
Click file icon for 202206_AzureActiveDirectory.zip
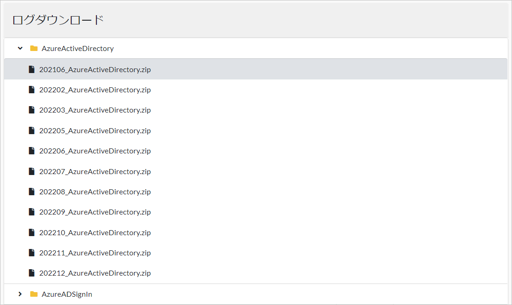point(32,151)
